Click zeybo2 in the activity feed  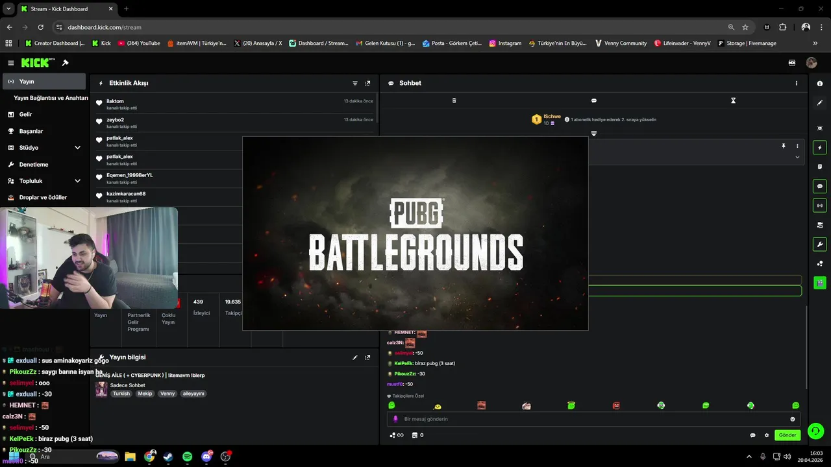coord(115,120)
